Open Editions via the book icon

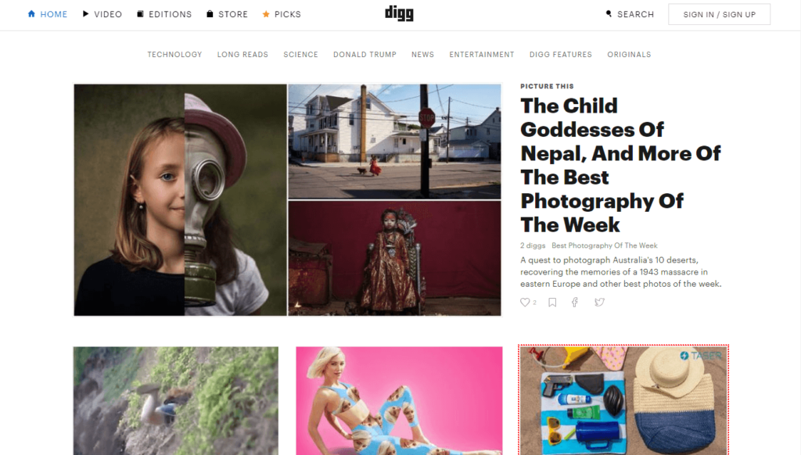click(x=140, y=14)
